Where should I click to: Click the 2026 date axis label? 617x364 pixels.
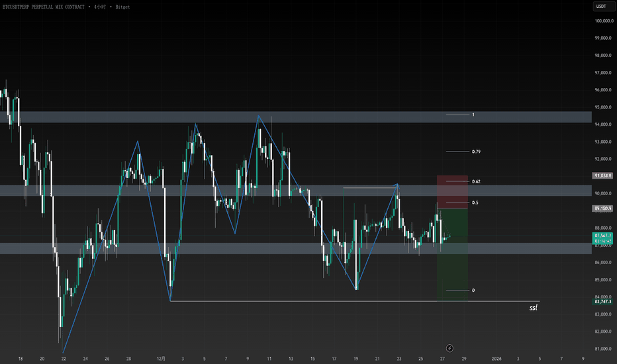click(497, 359)
